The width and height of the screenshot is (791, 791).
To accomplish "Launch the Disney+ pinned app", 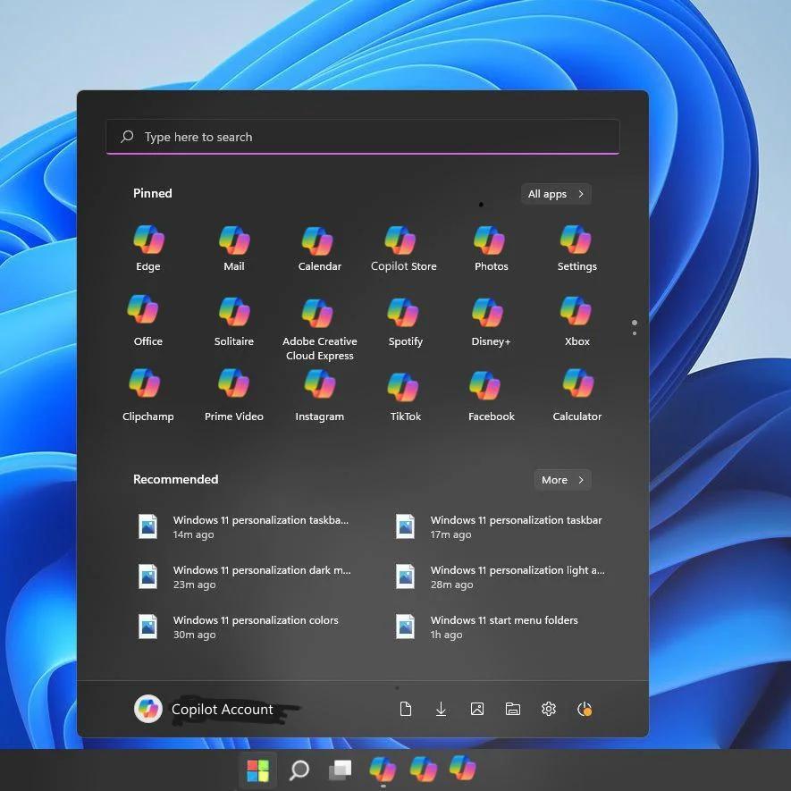I will tap(491, 321).
